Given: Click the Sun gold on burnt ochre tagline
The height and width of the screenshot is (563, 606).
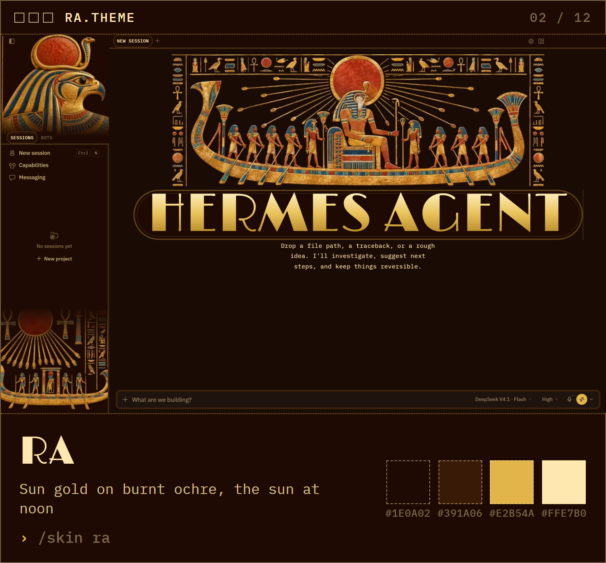Looking at the screenshot, I should click(170, 499).
